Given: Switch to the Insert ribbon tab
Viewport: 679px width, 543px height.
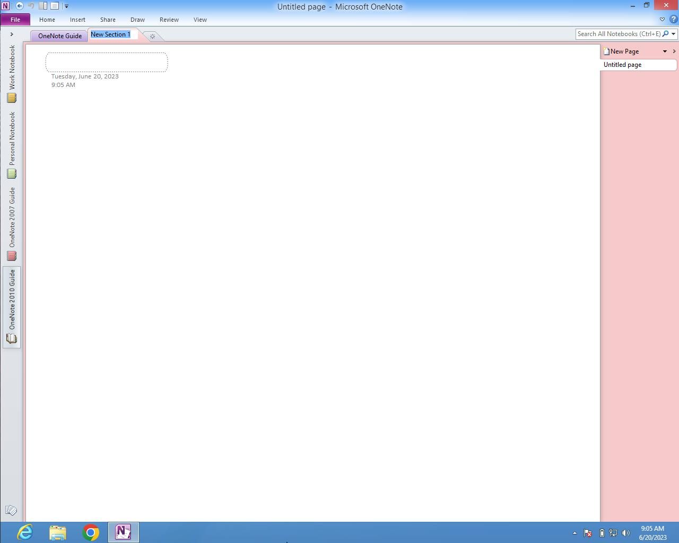Looking at the screenshot, I should pos(77,20).
